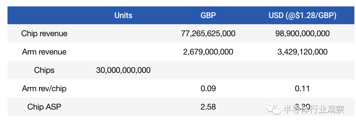Viewport: 356px width, 125px height.
Task: Select the 2,679,000,000 Arm revenue cell
Action: [208, 52]
